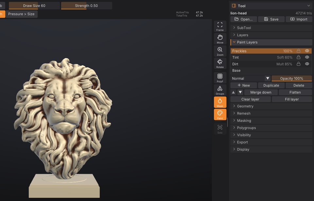The width and height of the screenshot is (314, 201).
Task: Expand the Visibility section
Action: tap(271, 135)
